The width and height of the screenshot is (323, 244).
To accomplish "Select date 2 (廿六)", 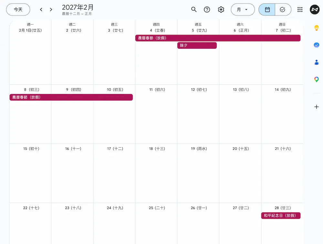I will 74,30.
